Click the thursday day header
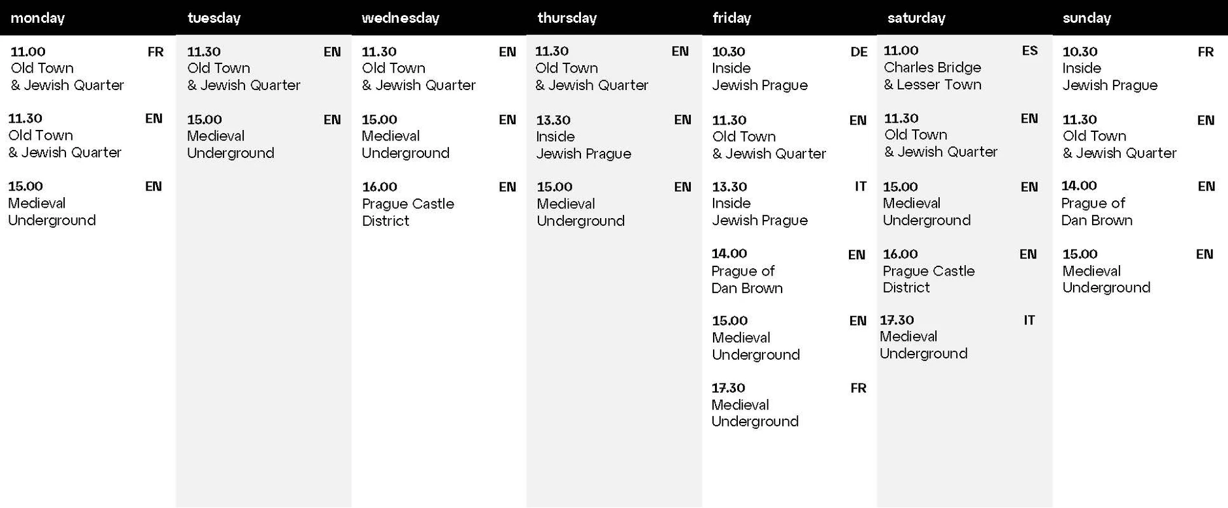 567,18
